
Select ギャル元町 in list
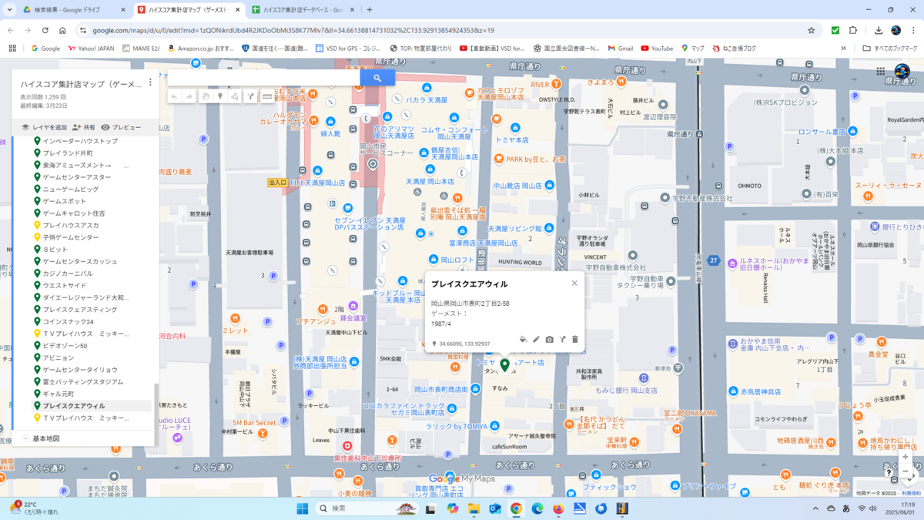pos(59,394)
